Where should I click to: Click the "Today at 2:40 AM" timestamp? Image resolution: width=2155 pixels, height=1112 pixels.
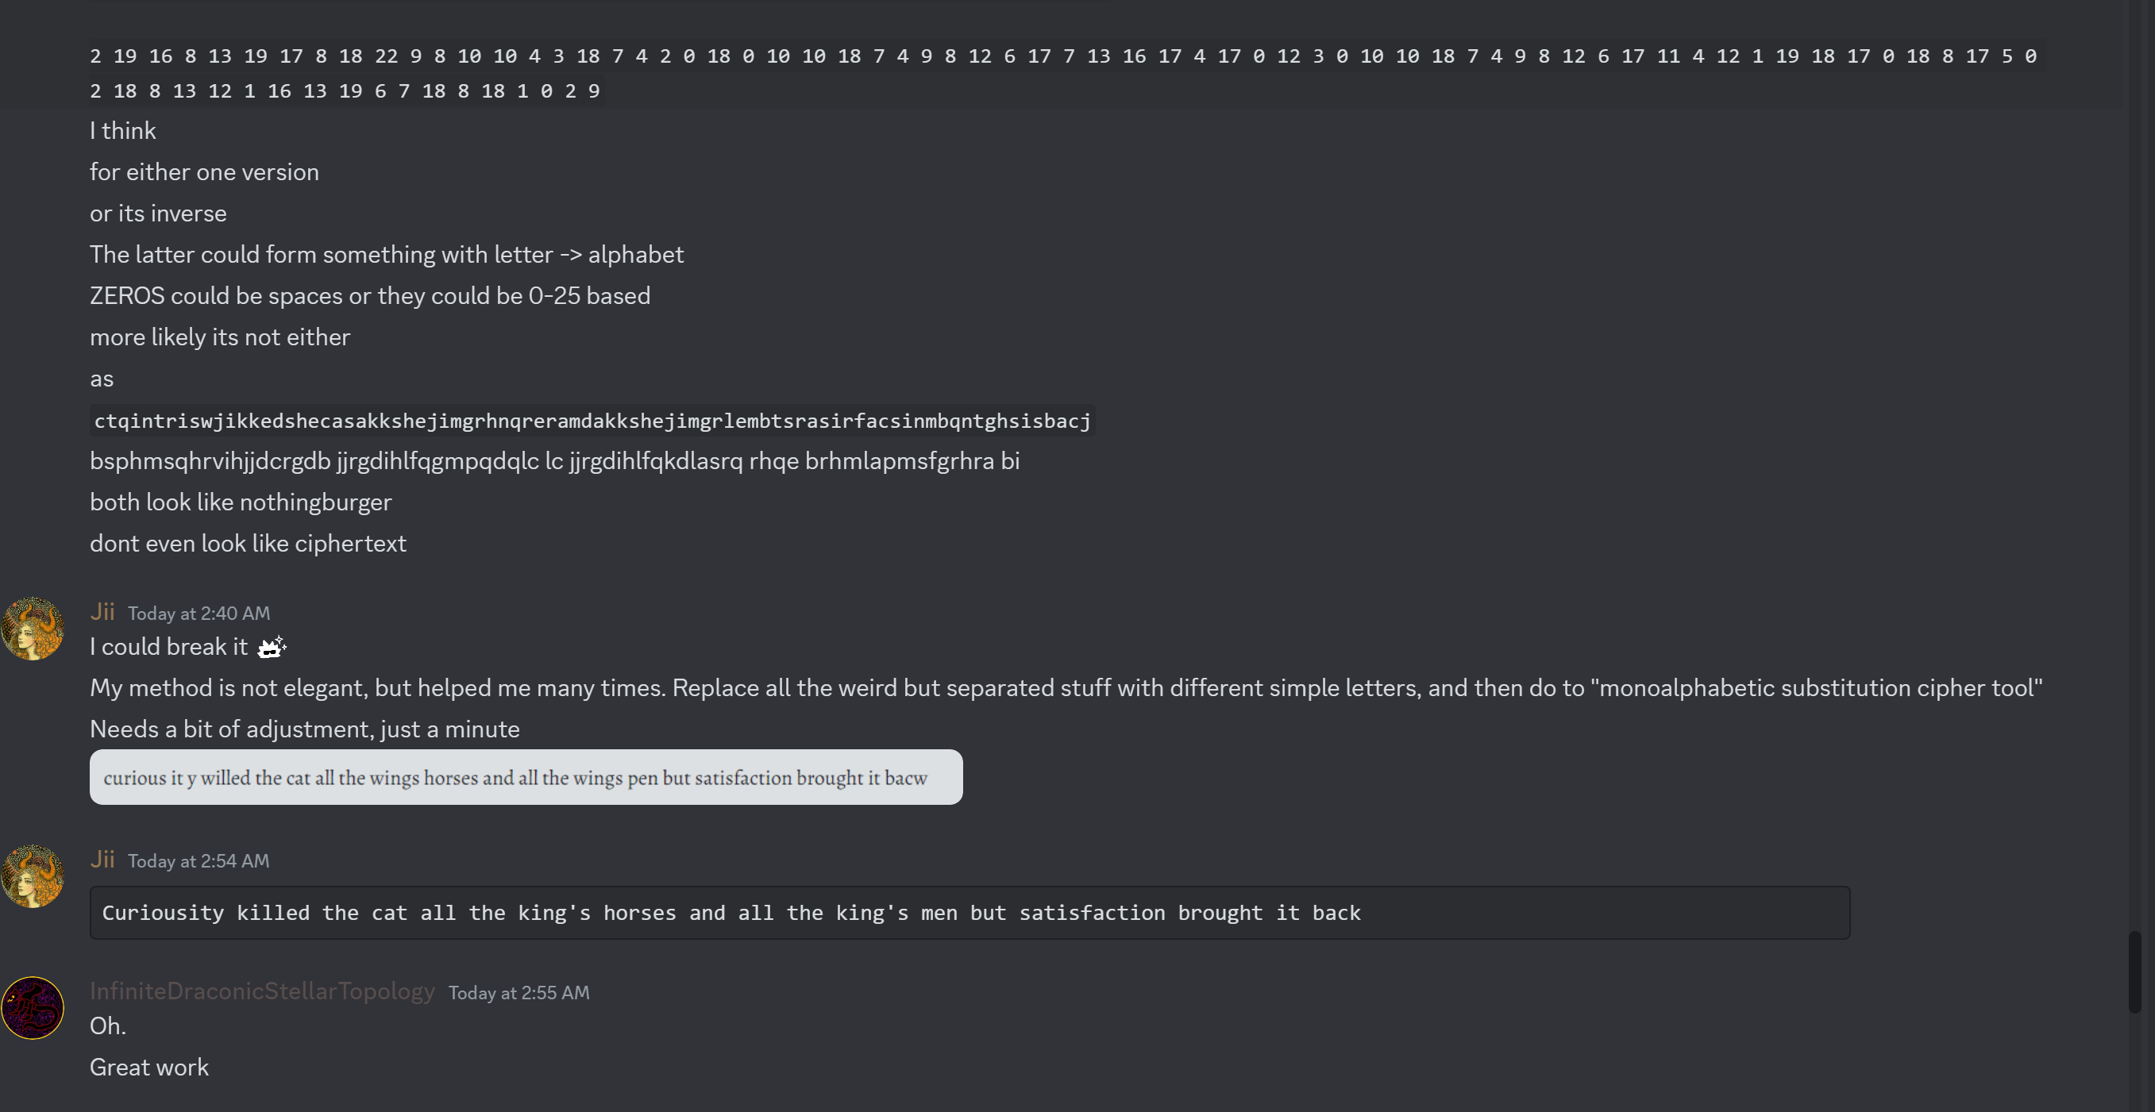(x=199, y=614)
